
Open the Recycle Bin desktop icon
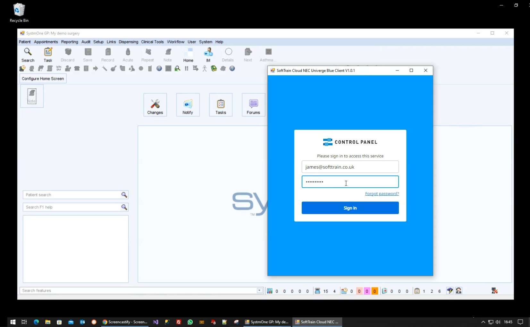19,13
